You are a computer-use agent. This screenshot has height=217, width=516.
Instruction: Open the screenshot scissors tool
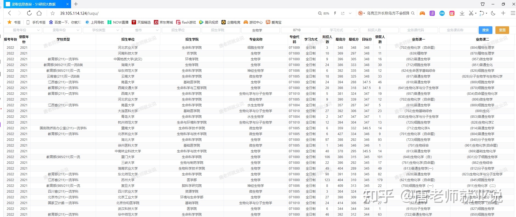pyautogui.click(x=471, y=13)
